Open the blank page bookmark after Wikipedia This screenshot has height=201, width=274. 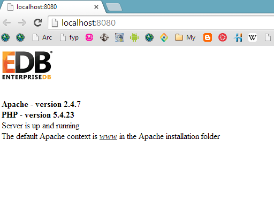[268, 37]
